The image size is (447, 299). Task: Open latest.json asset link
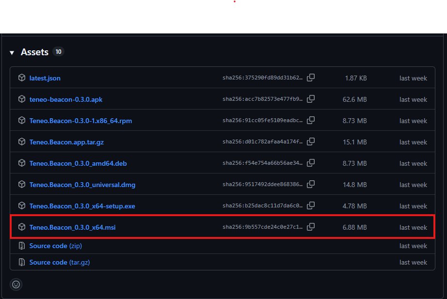pyautogui.click(x=45, y=78)
